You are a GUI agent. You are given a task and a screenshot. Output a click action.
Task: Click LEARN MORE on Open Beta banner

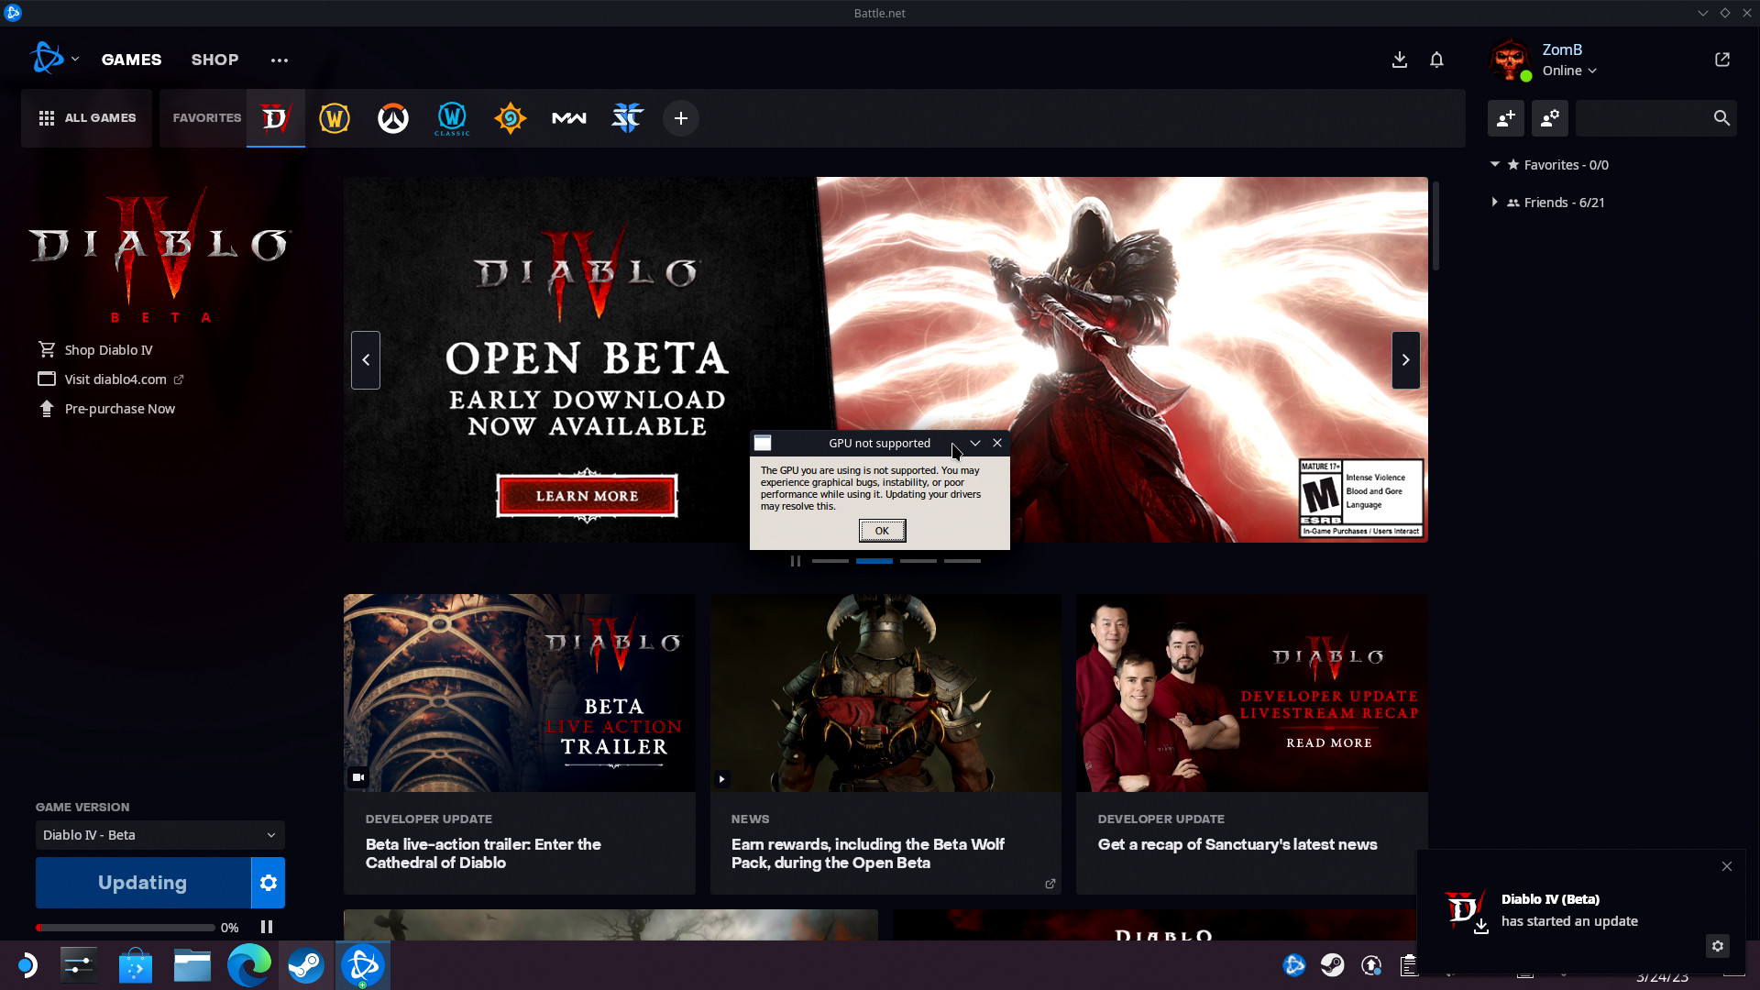pyautogui.click(x=587, y=496)
